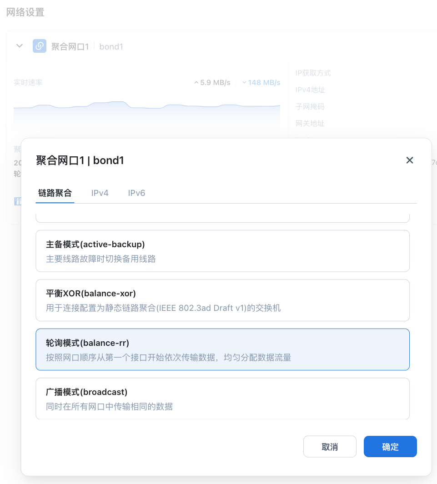Click the 聚合网口1 | bond1 dialog title
437x484 pixels.
80,160
